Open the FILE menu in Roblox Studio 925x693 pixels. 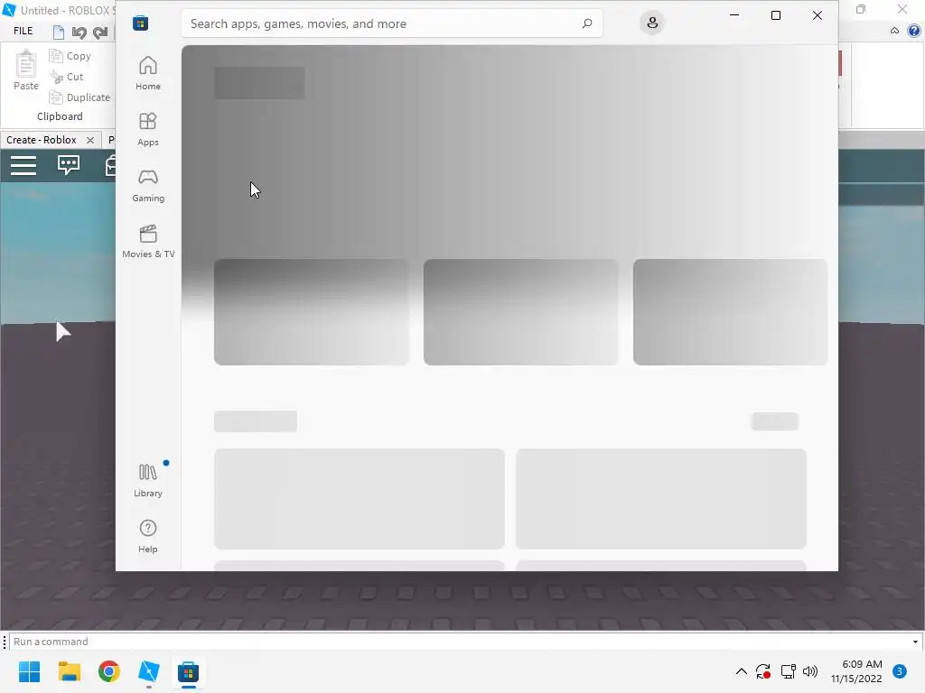click(23, 32)
